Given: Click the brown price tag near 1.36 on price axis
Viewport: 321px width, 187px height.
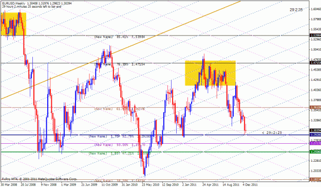Looking at the screenshot, I should click(x=315, y=107).
